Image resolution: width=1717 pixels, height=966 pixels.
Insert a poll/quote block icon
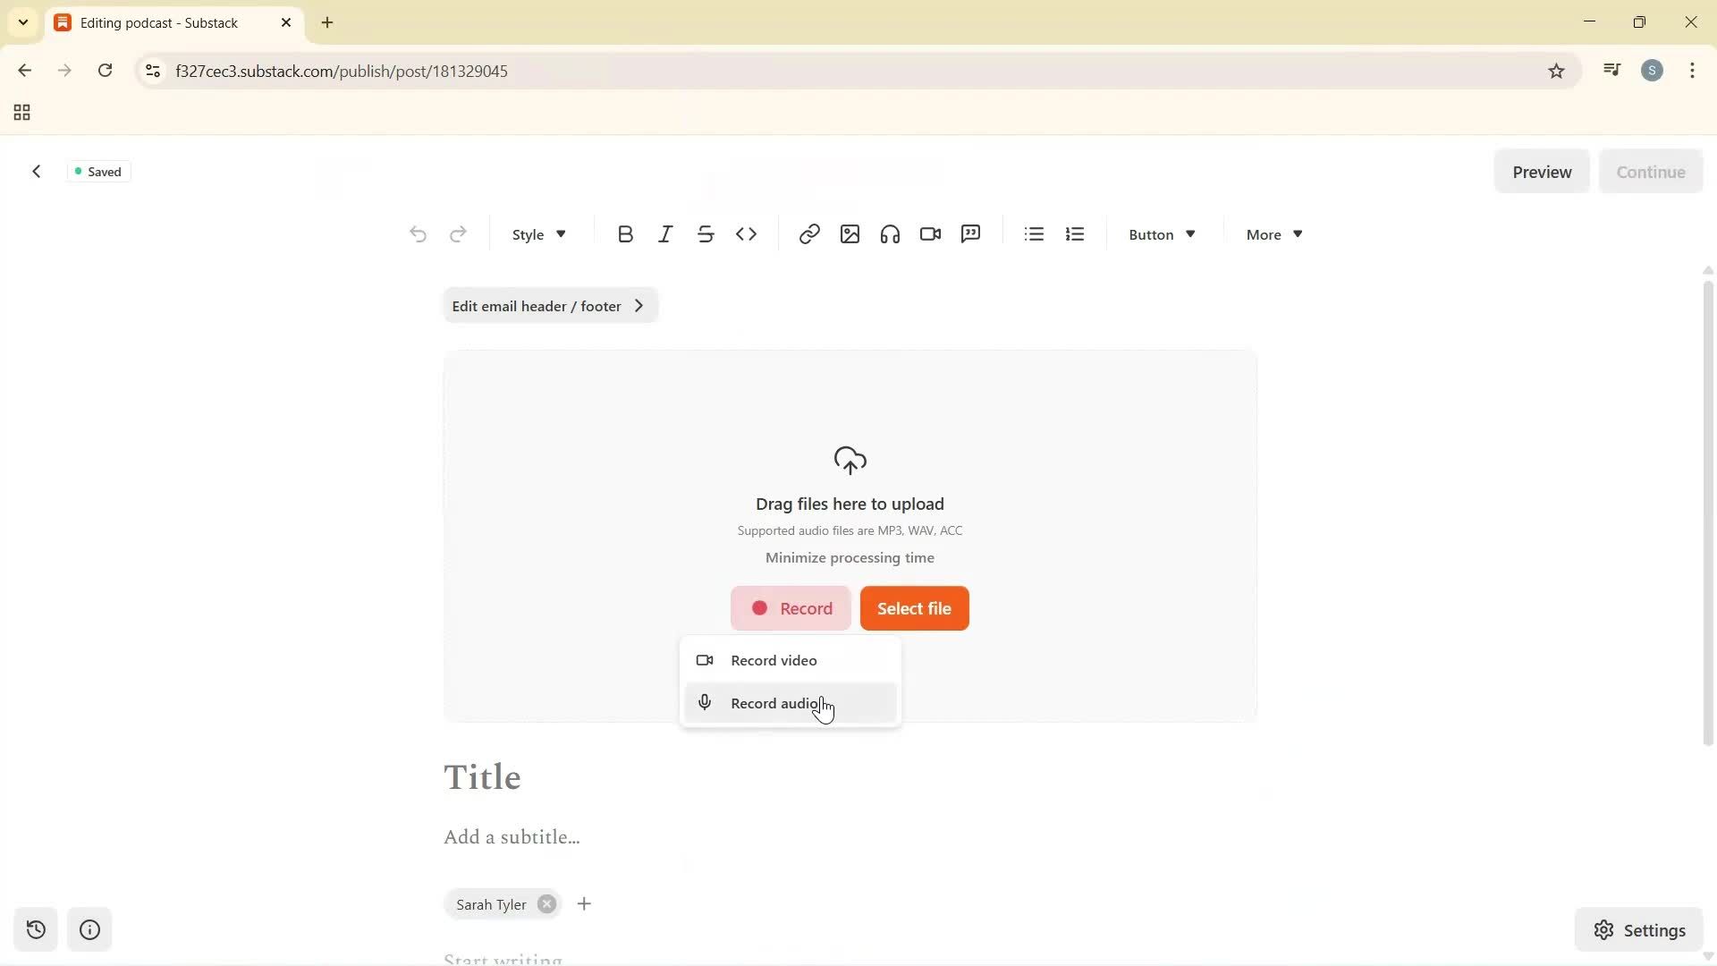(970, 233)
